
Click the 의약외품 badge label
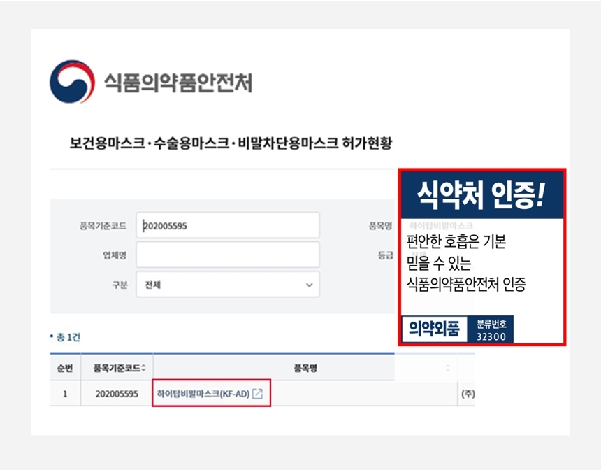(433, 329)
